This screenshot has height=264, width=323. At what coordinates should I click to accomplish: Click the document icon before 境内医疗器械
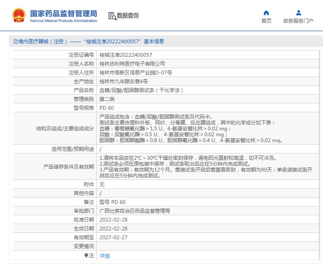(16, 42)
